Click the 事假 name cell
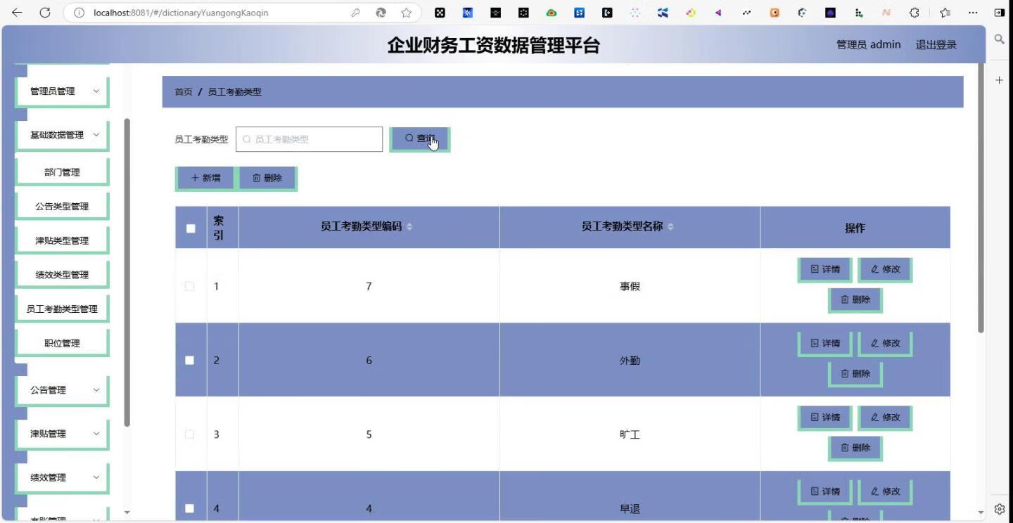This screenshot has width=1013, height=523. tap(630, 286)
